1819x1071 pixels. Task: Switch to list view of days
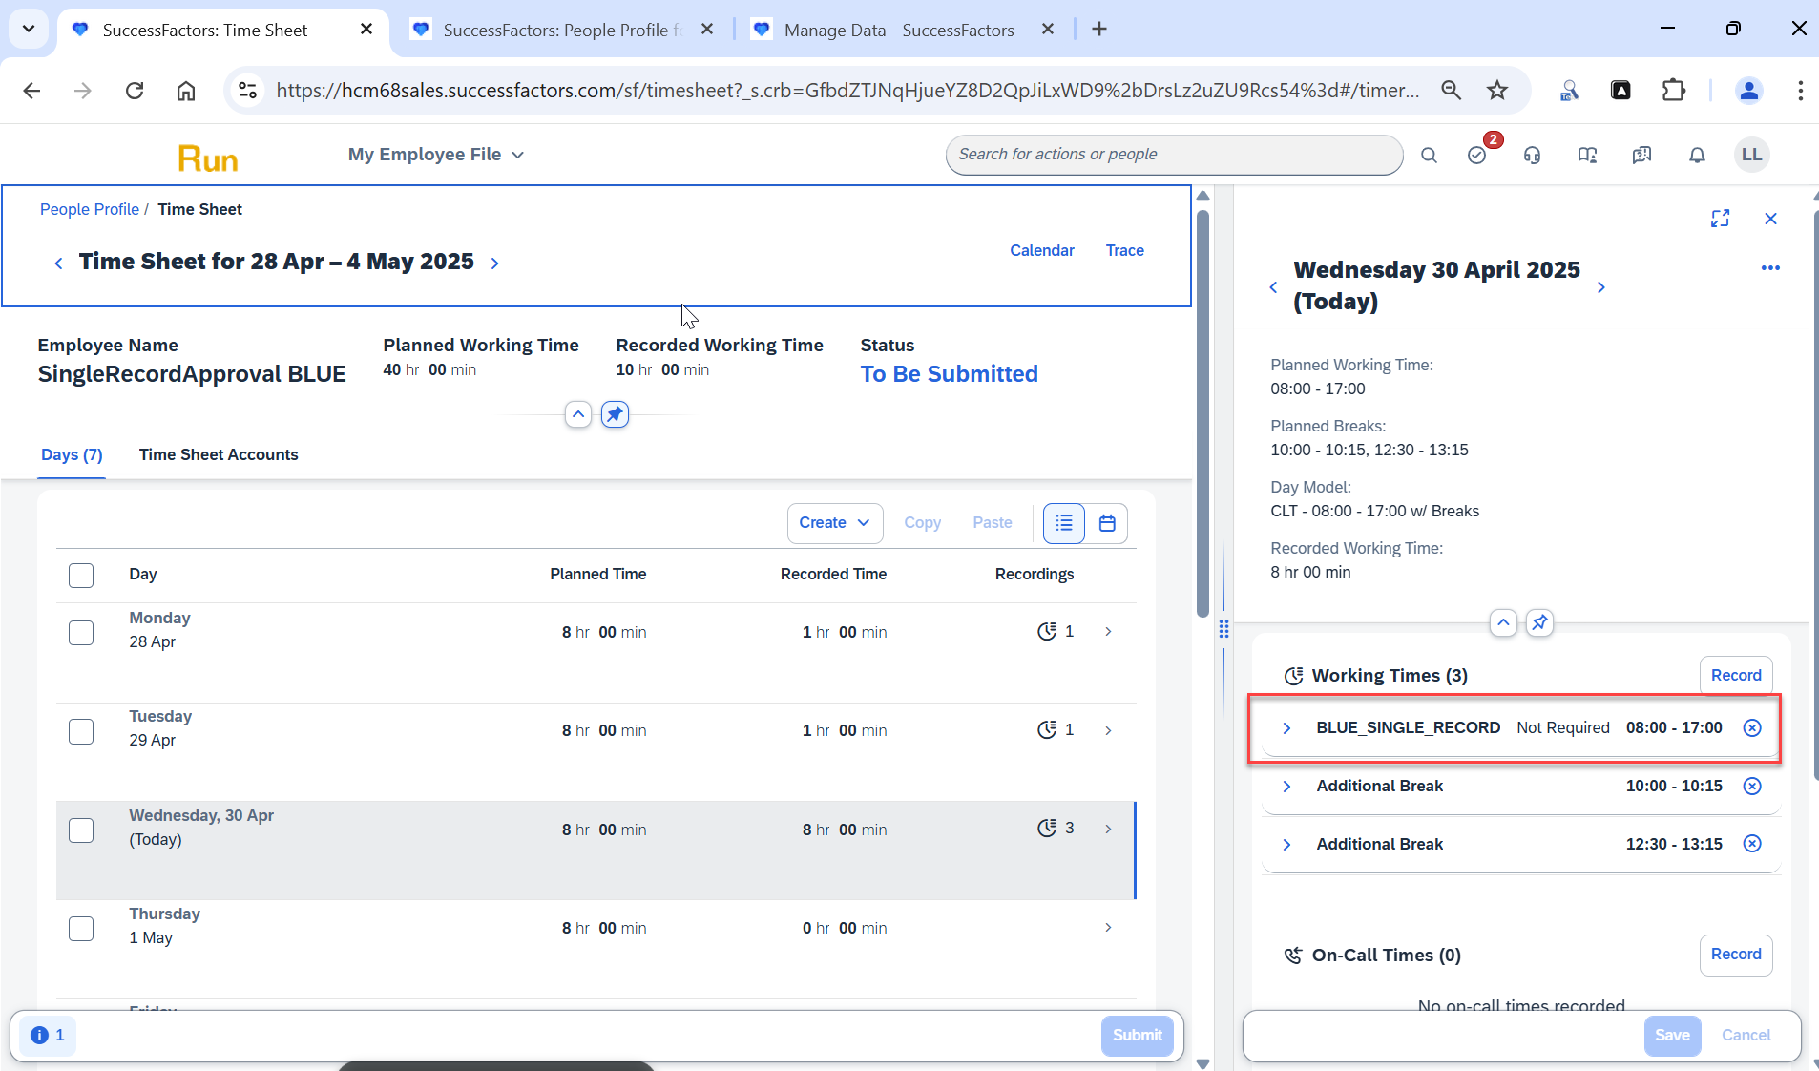pos(1064,523)
